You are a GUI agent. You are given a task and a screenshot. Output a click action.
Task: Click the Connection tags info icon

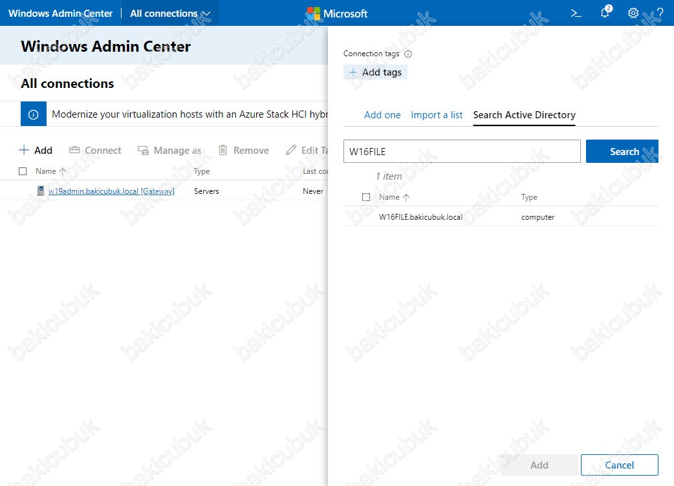coord(408,54)
